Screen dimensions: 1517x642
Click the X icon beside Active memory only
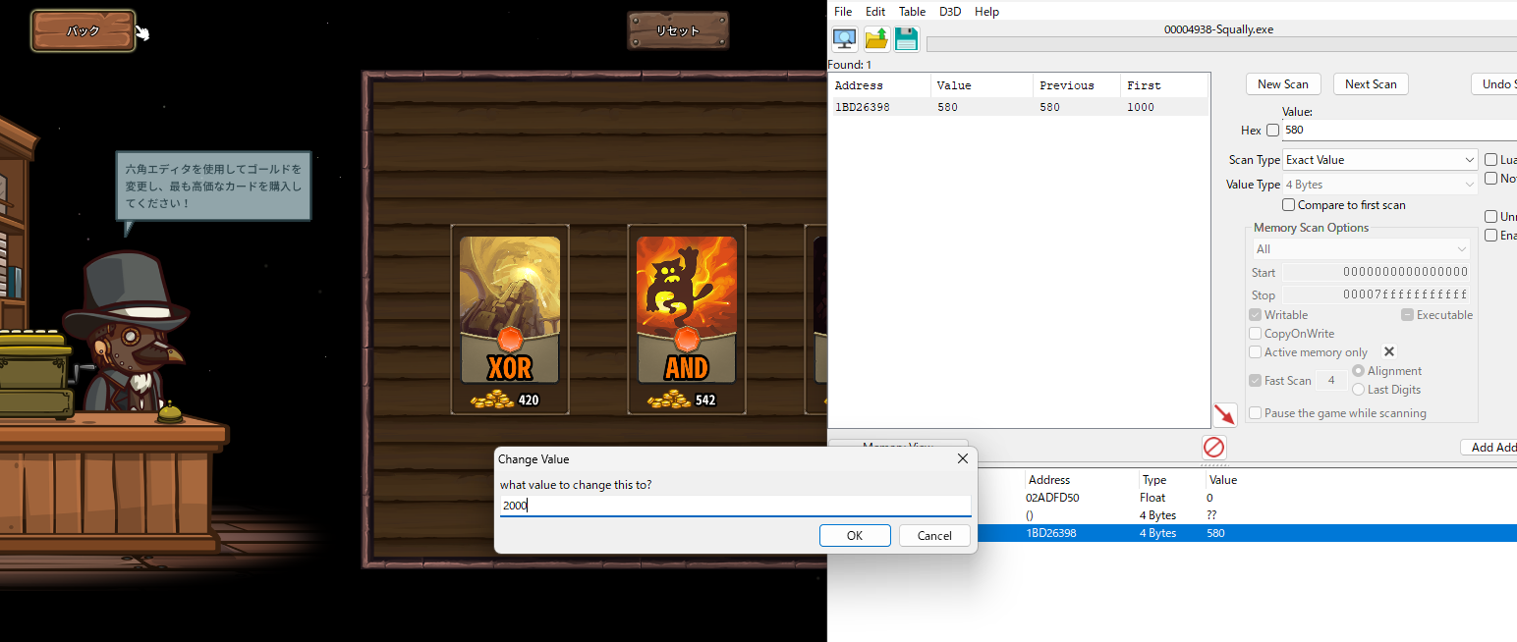point(1388,351)
